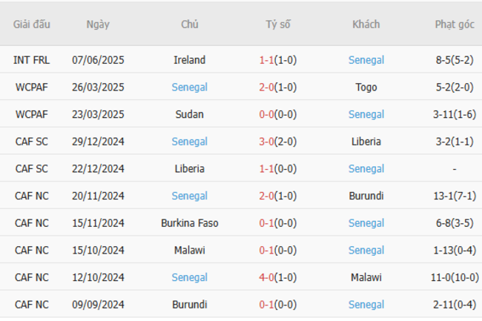The height and width of the screenshot is (321, 482).
Task: Select the 11-0(10-0) corner kick stat
Action: (454, 277)
